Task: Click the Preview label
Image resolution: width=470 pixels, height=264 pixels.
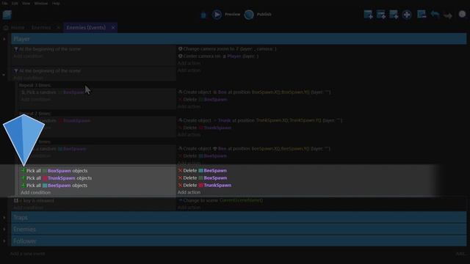Action: (x=232, y=15)
